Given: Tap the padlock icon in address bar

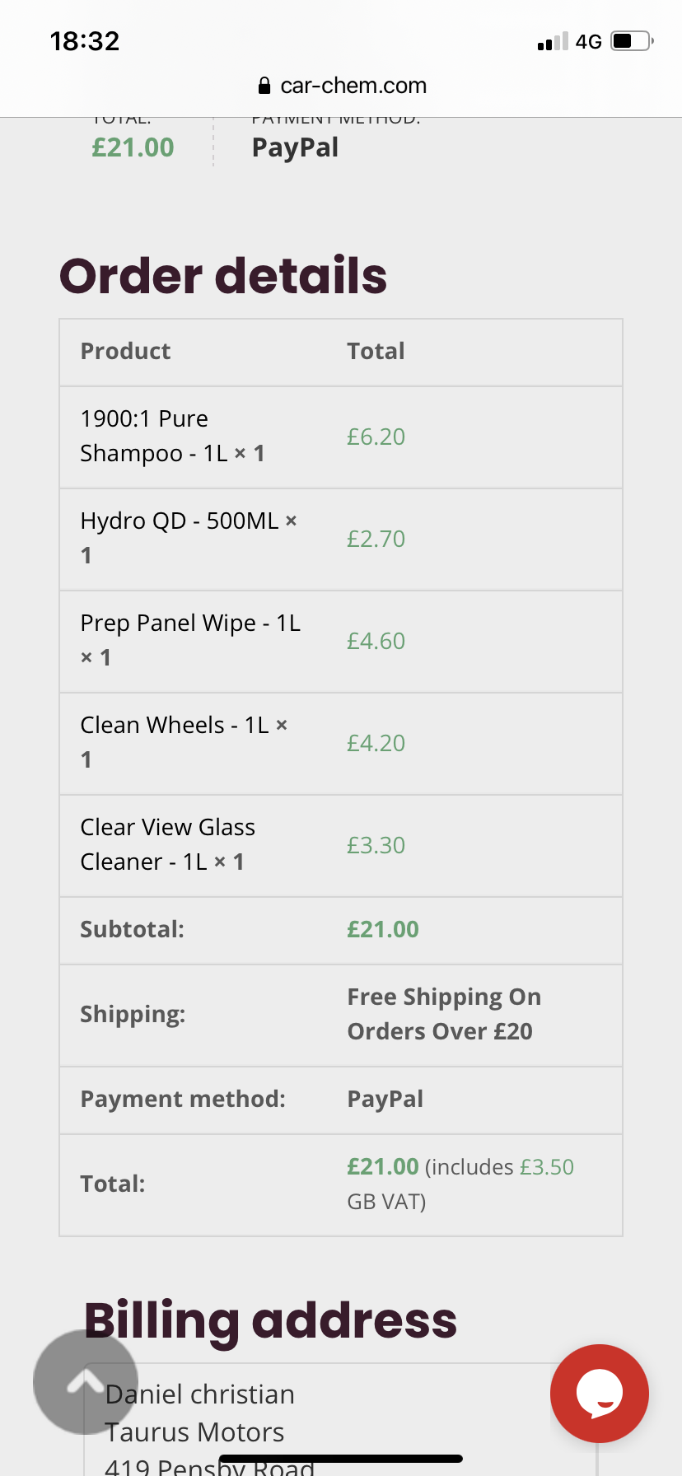Looking at the screenshot, I should (264, 86).
